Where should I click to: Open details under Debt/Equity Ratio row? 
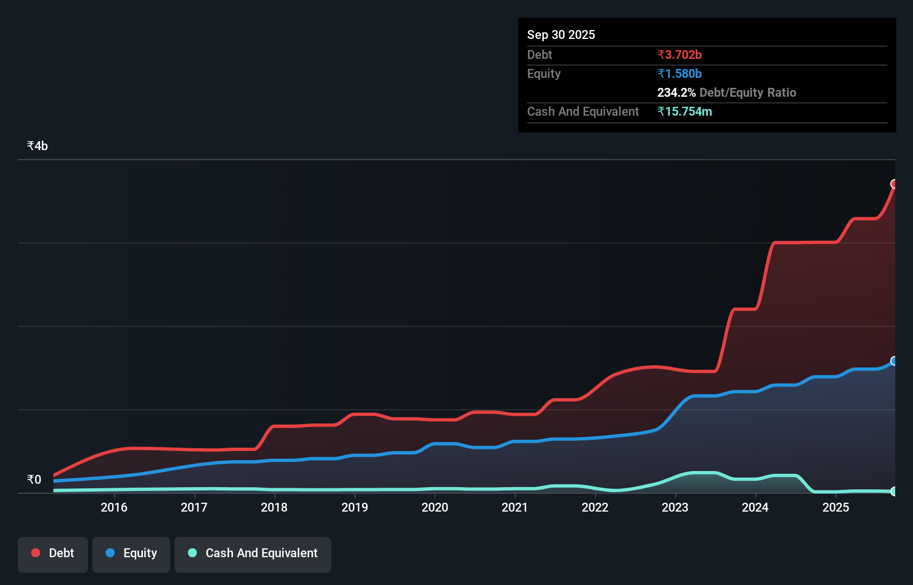coord(727,92)
